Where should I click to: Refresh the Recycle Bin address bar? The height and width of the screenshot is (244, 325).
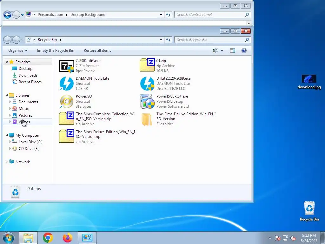(x=168, y=40)
